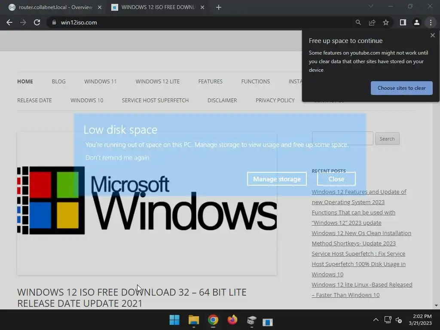
Task: Click Don't remind me again link
Action: click(x=117, y=158)
